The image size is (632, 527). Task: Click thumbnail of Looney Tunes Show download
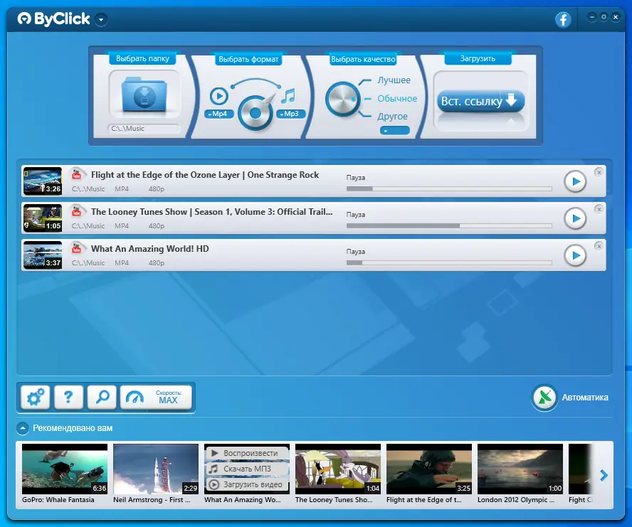pyautogui.click(x=43, y=218)
